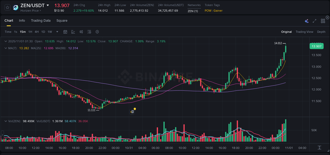Open the indicator settings icon
This screenshot has height=155, width=330.
pyautogui.click(x=89, y=32)
